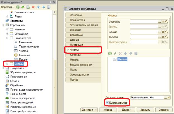The image size is (174, 114).
Task: Click the move up arrow above forms list
Action: click(x=125, y=54)
